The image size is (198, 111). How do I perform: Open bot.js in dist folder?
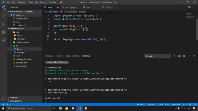(x=19, y=35)
